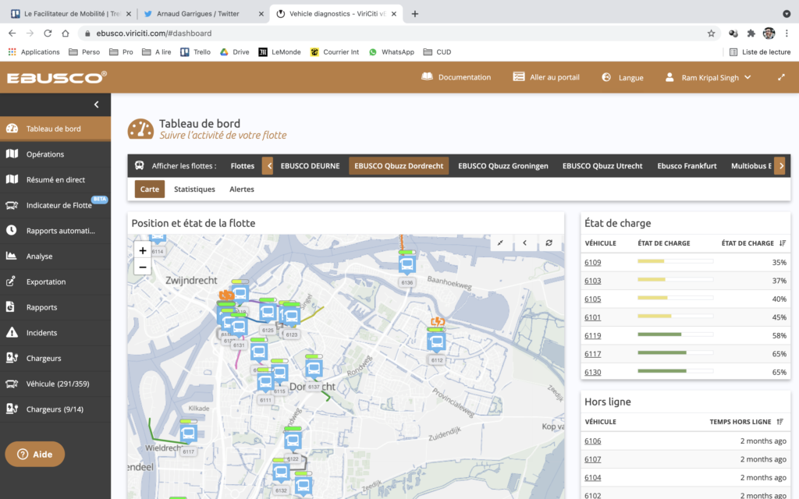Click the Analyse chart icon
Screen dimensions: 799x499
tap(11, 256)
